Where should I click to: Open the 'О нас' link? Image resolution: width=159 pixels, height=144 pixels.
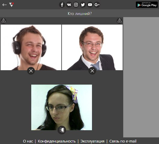(x=28, y=141)
